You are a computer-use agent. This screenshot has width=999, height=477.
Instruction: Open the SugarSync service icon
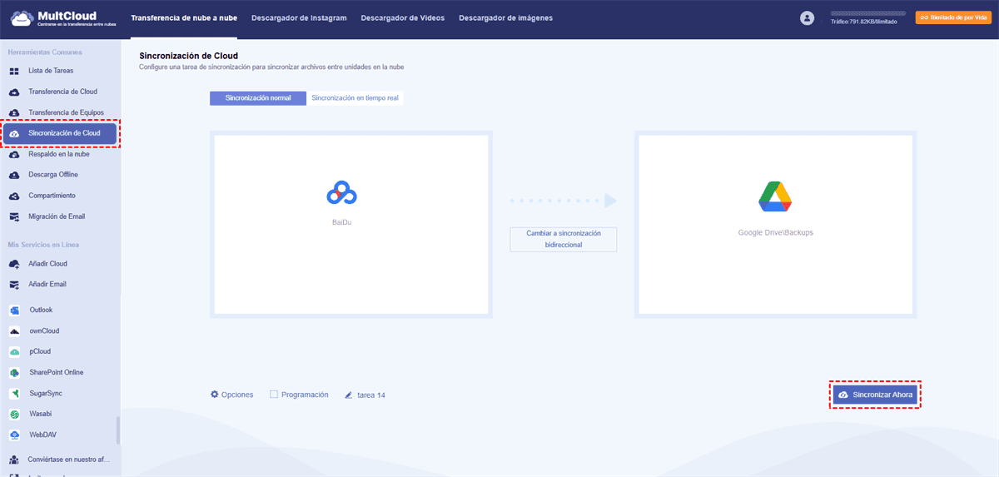14,393
